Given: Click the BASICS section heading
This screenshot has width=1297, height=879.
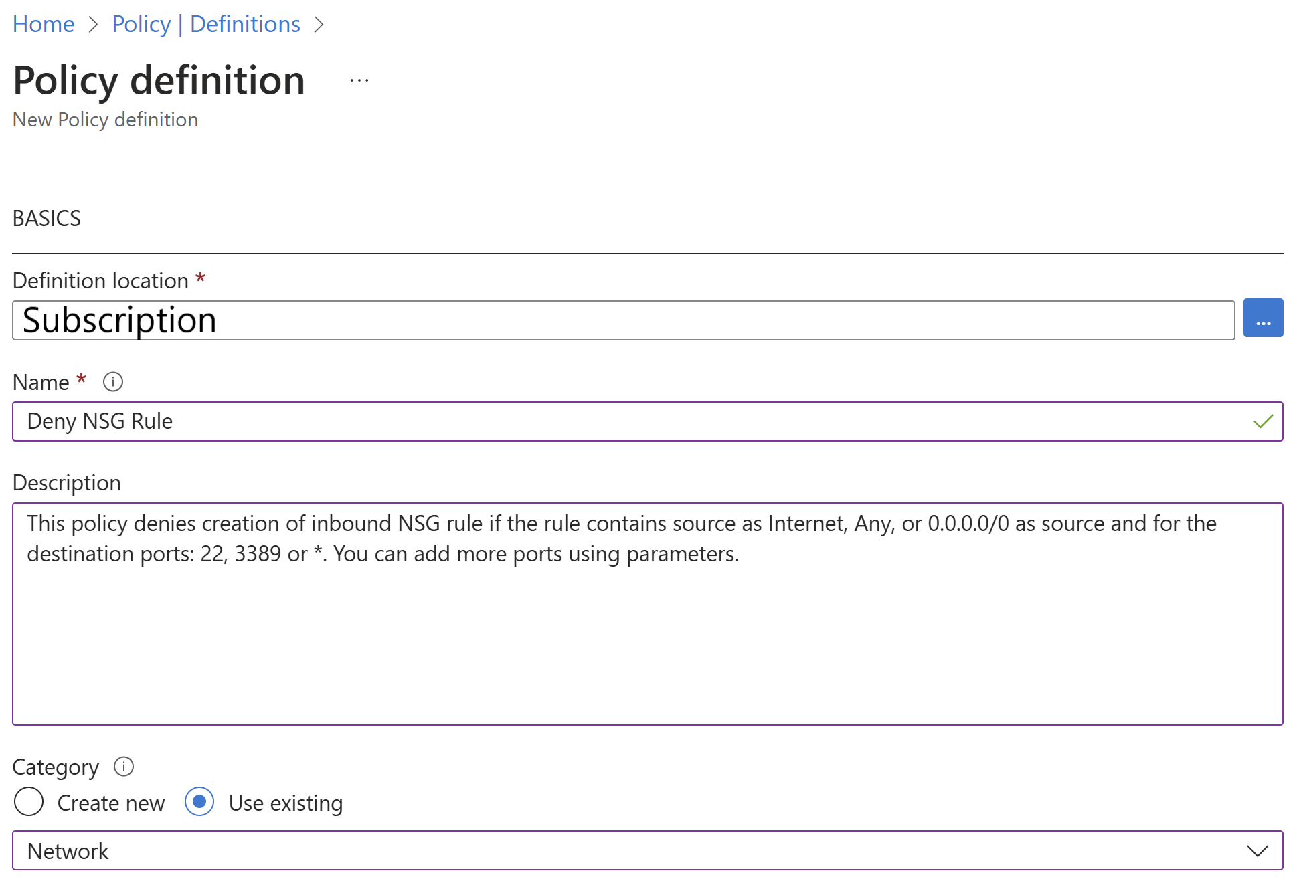Looking at the screenshot, I should click(x=46, y=217).
